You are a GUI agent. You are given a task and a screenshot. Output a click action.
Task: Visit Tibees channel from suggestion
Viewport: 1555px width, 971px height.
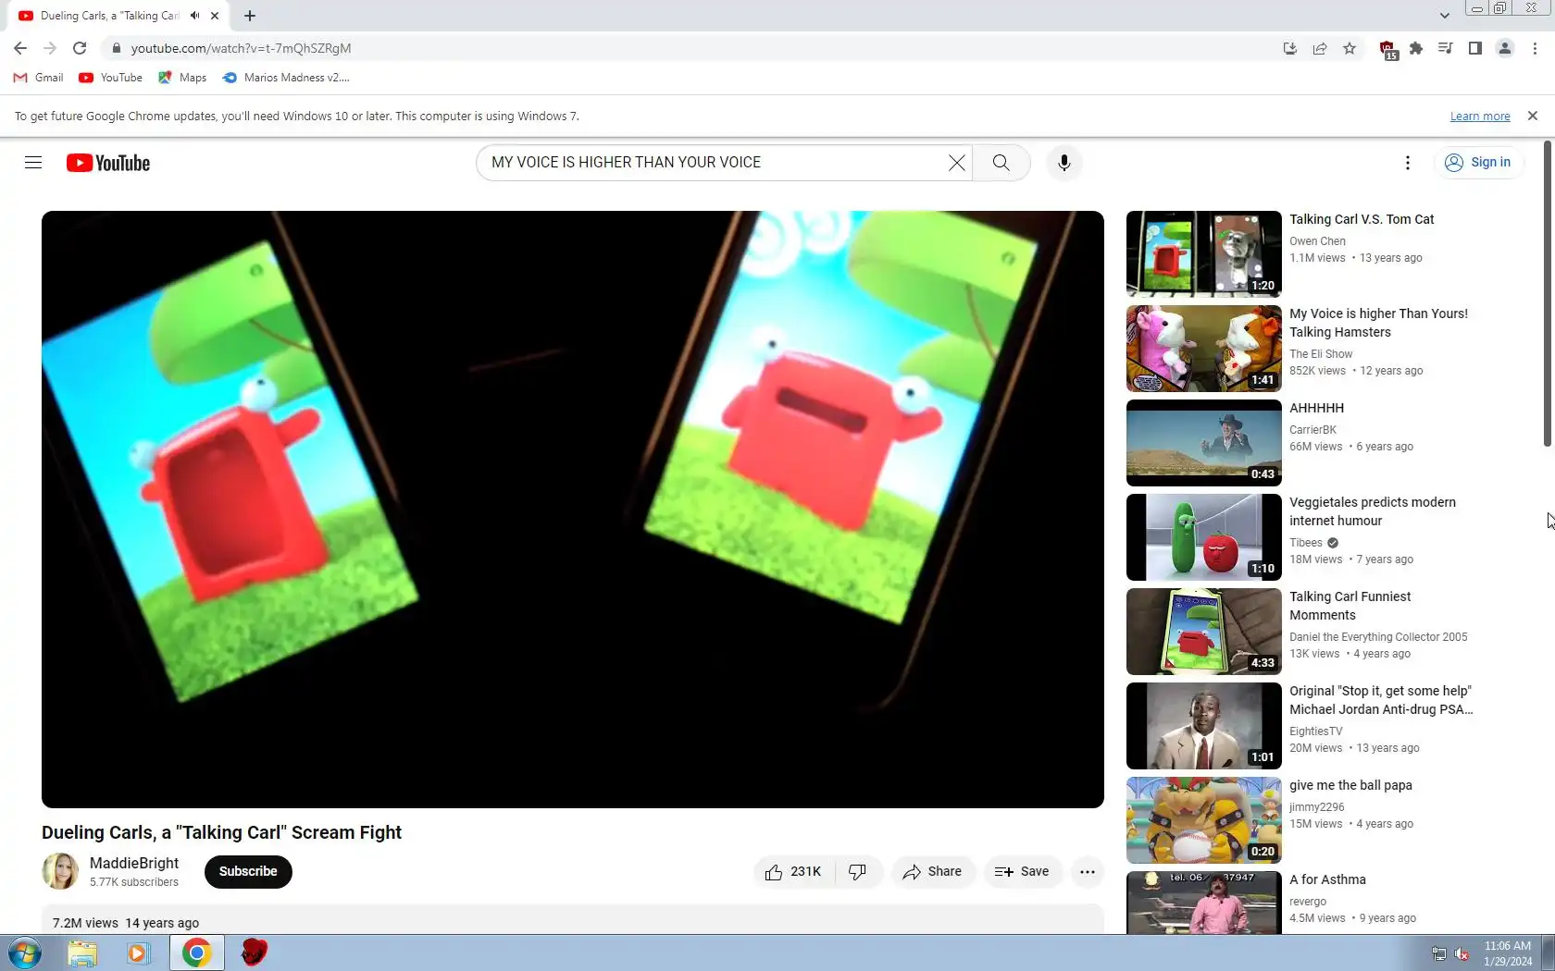click(x=1306, y=543)
